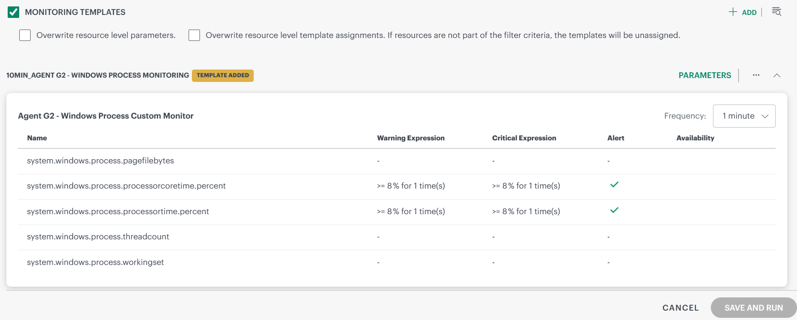Click the Warning Expression column header
The height and width of the screenshot is (320, 797).
(411, 138)
